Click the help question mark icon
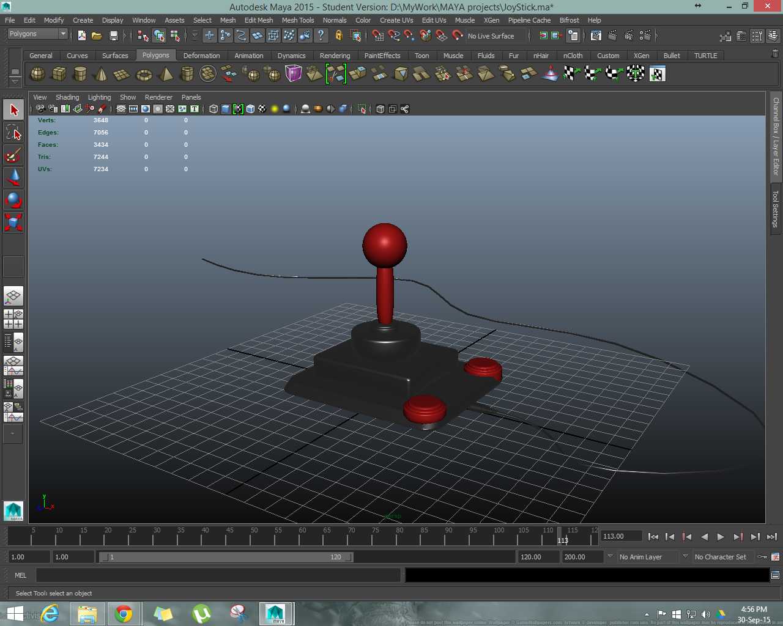 click(321, 35)
